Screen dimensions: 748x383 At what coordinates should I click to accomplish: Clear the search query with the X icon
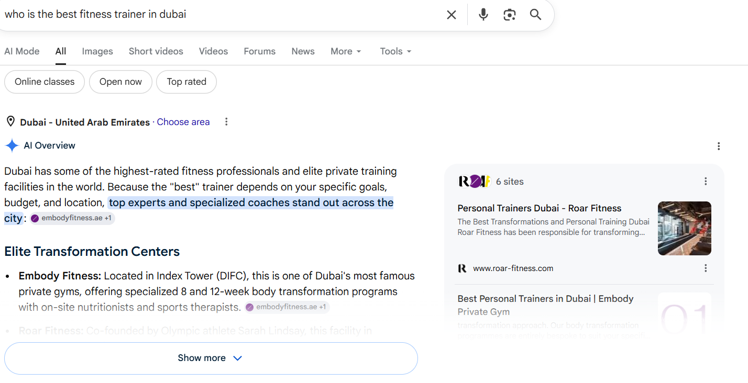[x=451, y=15]
